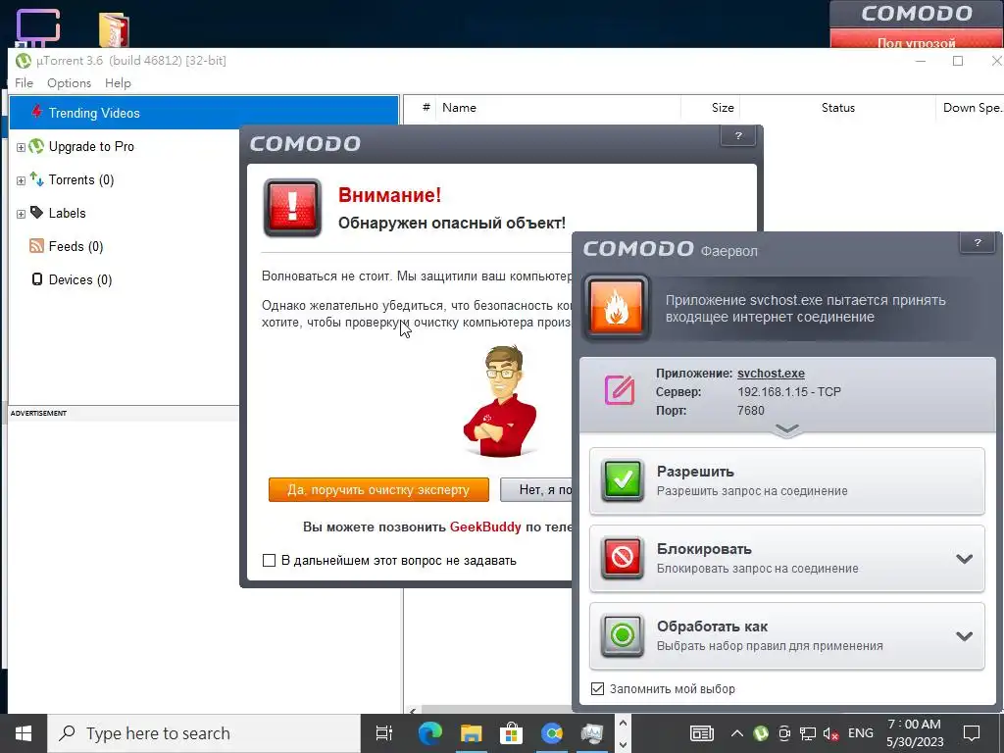
Task: Click the uTorrent system tray icon
Action: [x=761, y=733]
